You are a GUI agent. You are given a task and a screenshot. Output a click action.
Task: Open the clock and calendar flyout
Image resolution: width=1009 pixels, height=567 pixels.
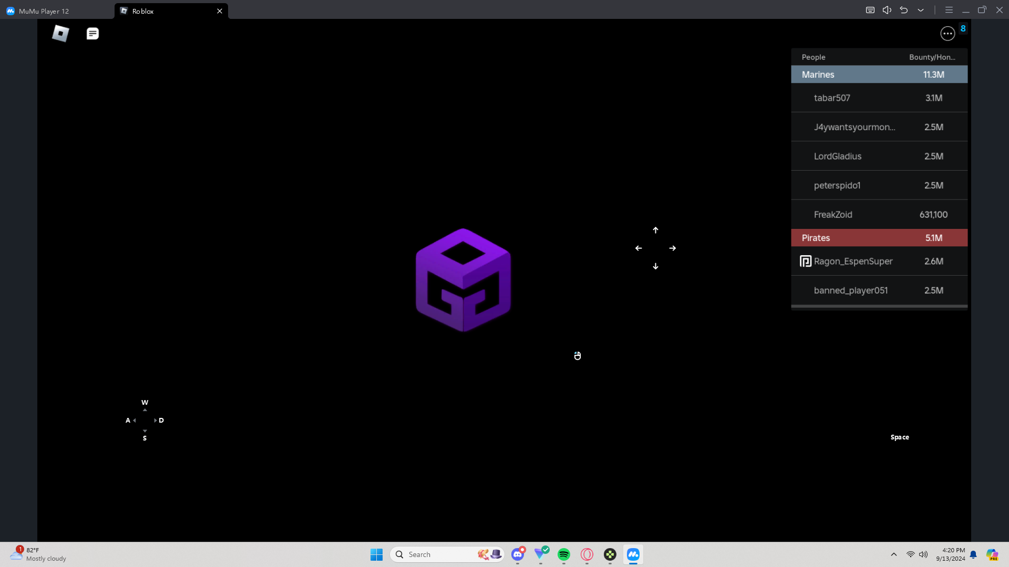[950, 554]
